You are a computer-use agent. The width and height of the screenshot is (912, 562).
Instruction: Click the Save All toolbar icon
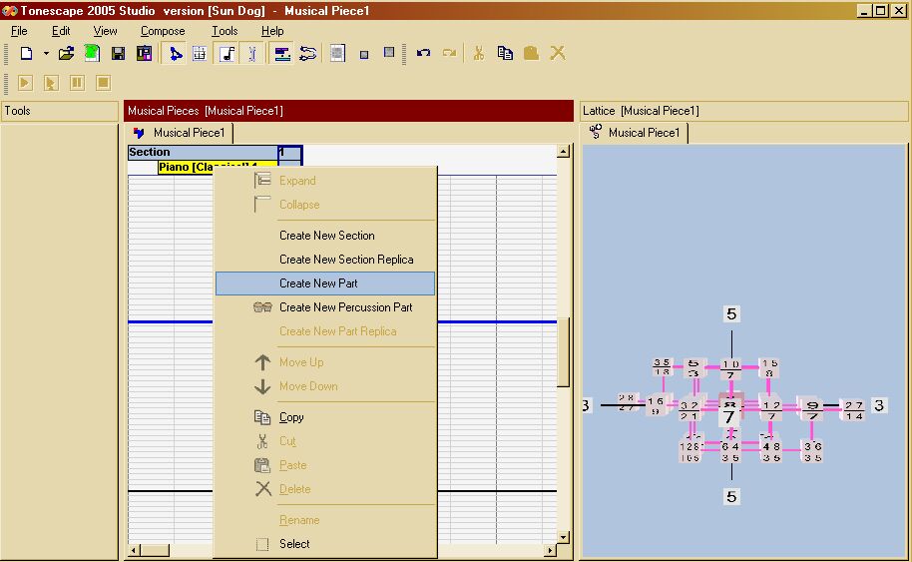[144, 54]
